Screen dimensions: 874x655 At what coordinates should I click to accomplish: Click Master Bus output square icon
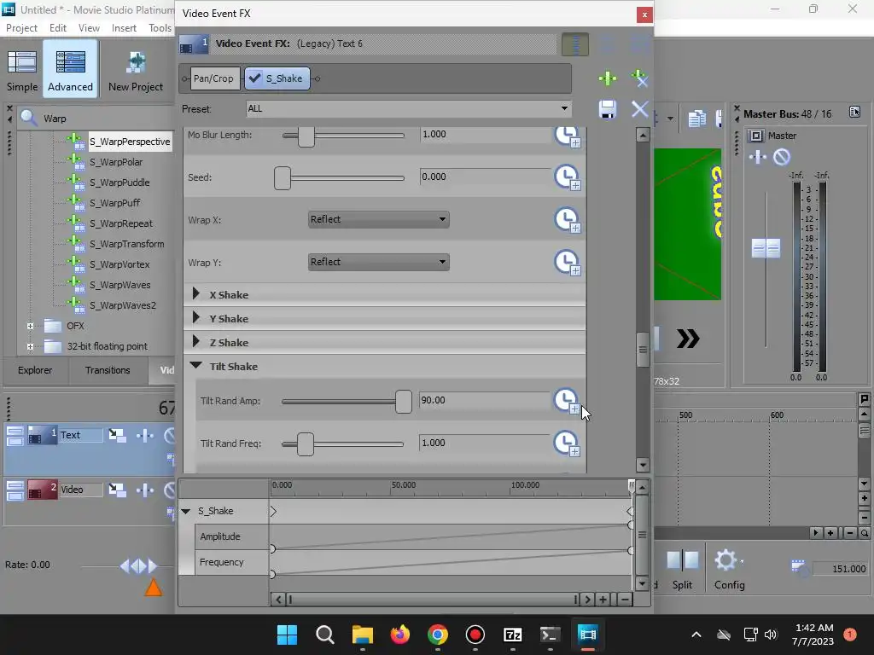coord(756,136)
